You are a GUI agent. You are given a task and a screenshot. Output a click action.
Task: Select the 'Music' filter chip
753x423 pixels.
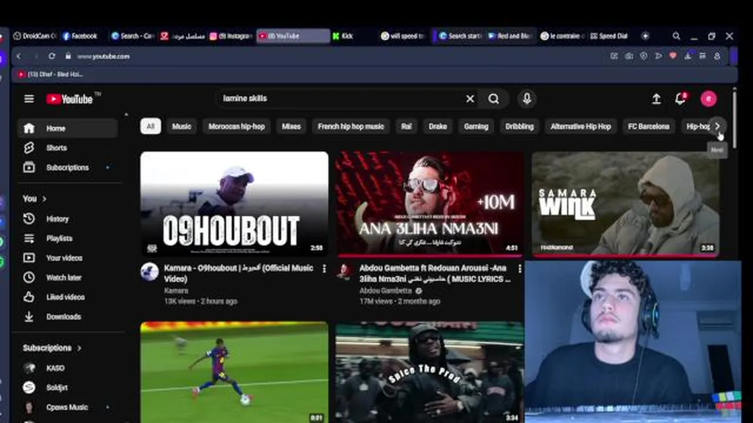pyautogui.click(x=182, y=126)
